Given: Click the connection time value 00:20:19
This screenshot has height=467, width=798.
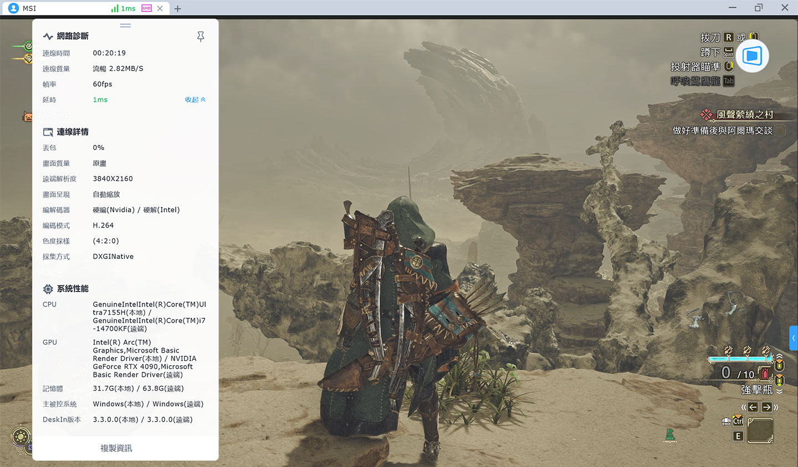Looking at the screenshot, I should point(109,53).
